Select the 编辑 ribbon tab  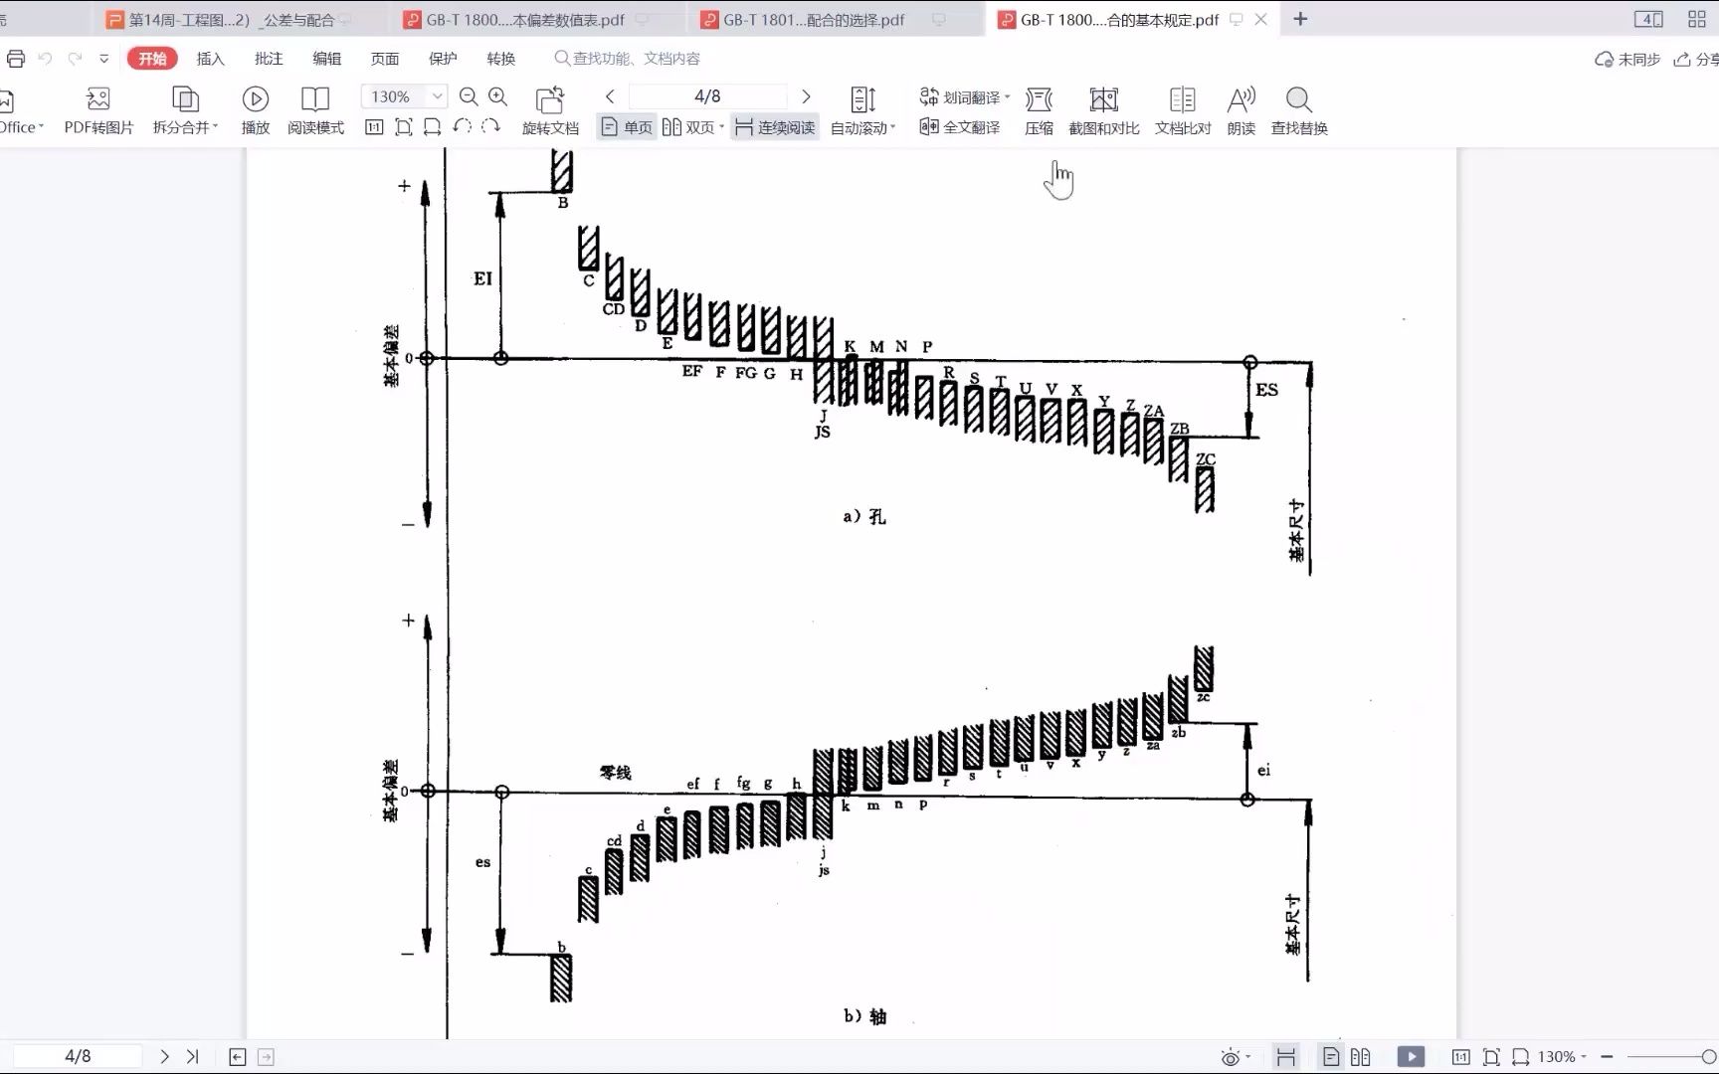pos(327,59)
